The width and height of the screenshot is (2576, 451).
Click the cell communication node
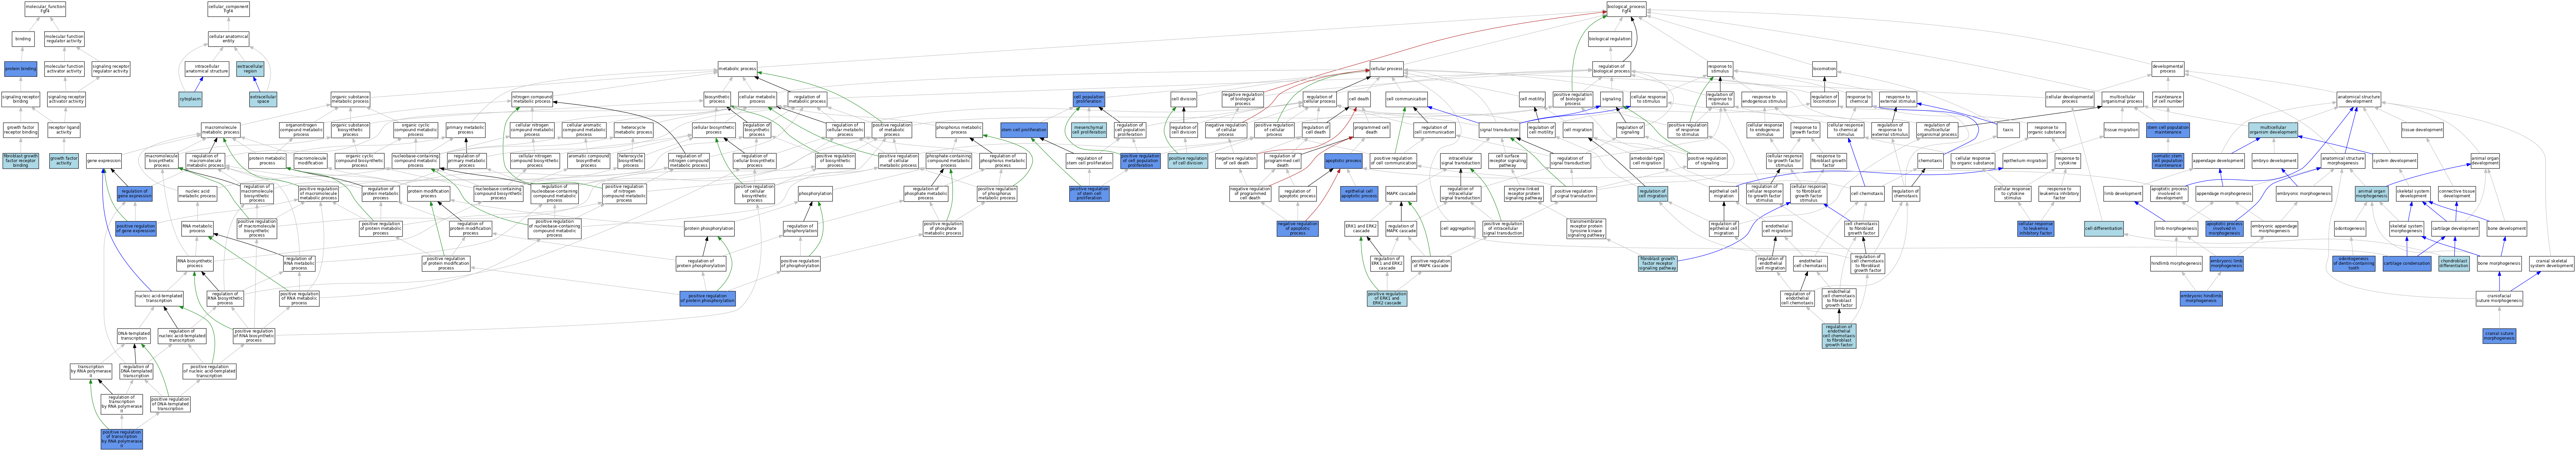pyautogui.click(x=1406, y=99)
